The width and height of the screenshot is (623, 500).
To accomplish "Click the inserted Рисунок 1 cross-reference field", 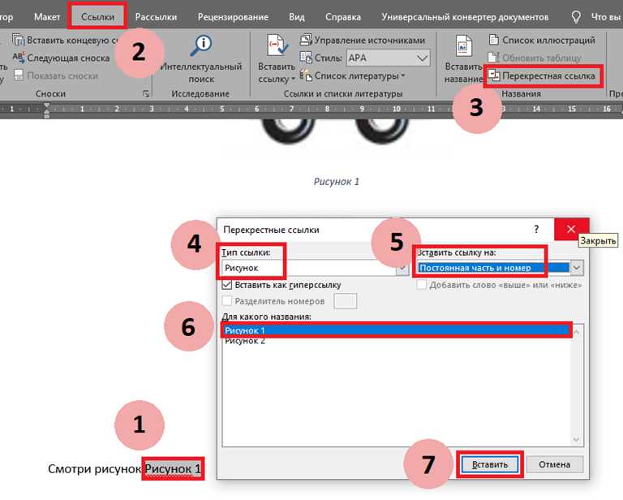I will pyautogui.click(x=173, y=469).
